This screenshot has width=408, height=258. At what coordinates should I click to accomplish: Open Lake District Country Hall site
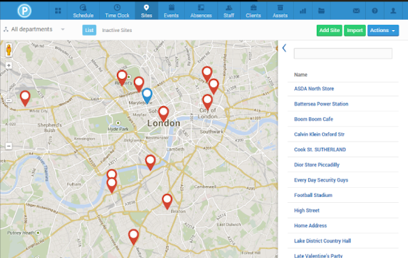coord(322,241)
